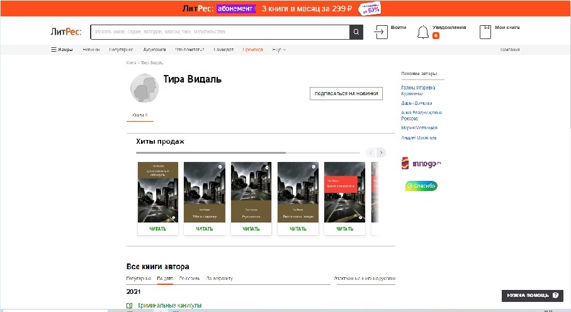Click the Уведомления label

coord(449,27)
